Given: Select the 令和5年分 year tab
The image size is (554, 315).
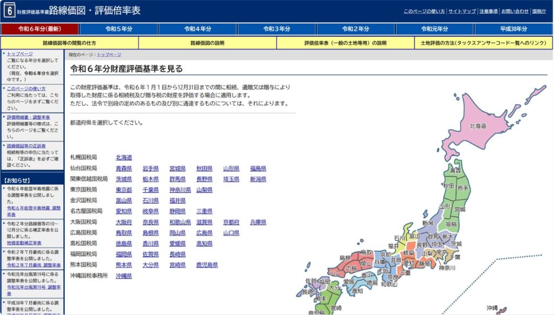Looking at the screenshot, I should point(118,29).
